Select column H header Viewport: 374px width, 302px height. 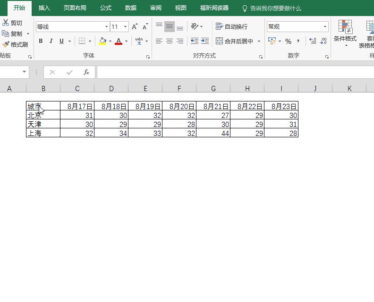247,88
